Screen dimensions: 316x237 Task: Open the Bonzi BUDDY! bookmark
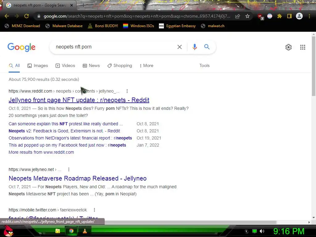[x=103, y=26]
